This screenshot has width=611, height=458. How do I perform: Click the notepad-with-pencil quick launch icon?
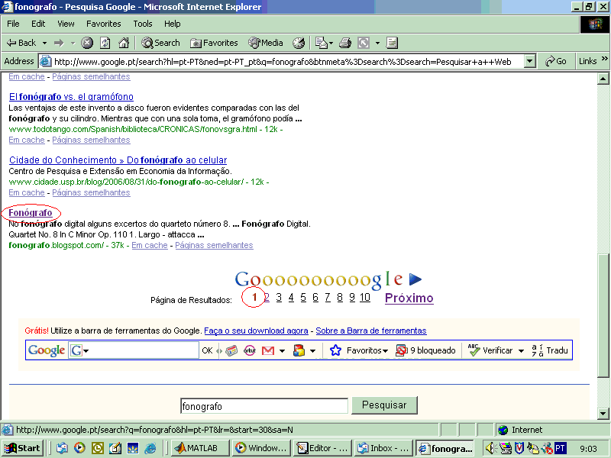click(115, 448)
